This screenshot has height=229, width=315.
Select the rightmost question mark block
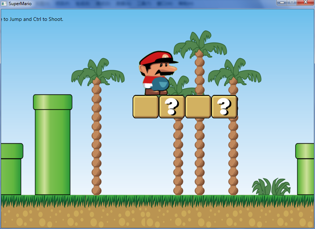[225, 107]
